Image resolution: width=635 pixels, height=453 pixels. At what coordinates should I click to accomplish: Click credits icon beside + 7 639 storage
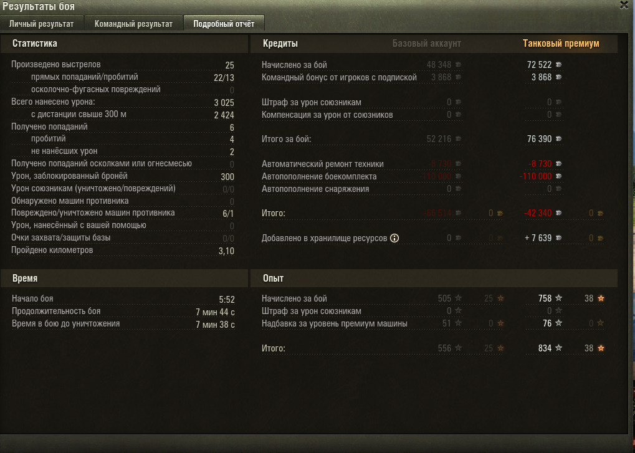(558, 238)
